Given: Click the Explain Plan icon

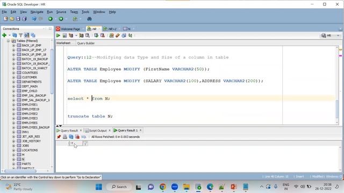Looking at the screenshot, I should coord(71,35).
